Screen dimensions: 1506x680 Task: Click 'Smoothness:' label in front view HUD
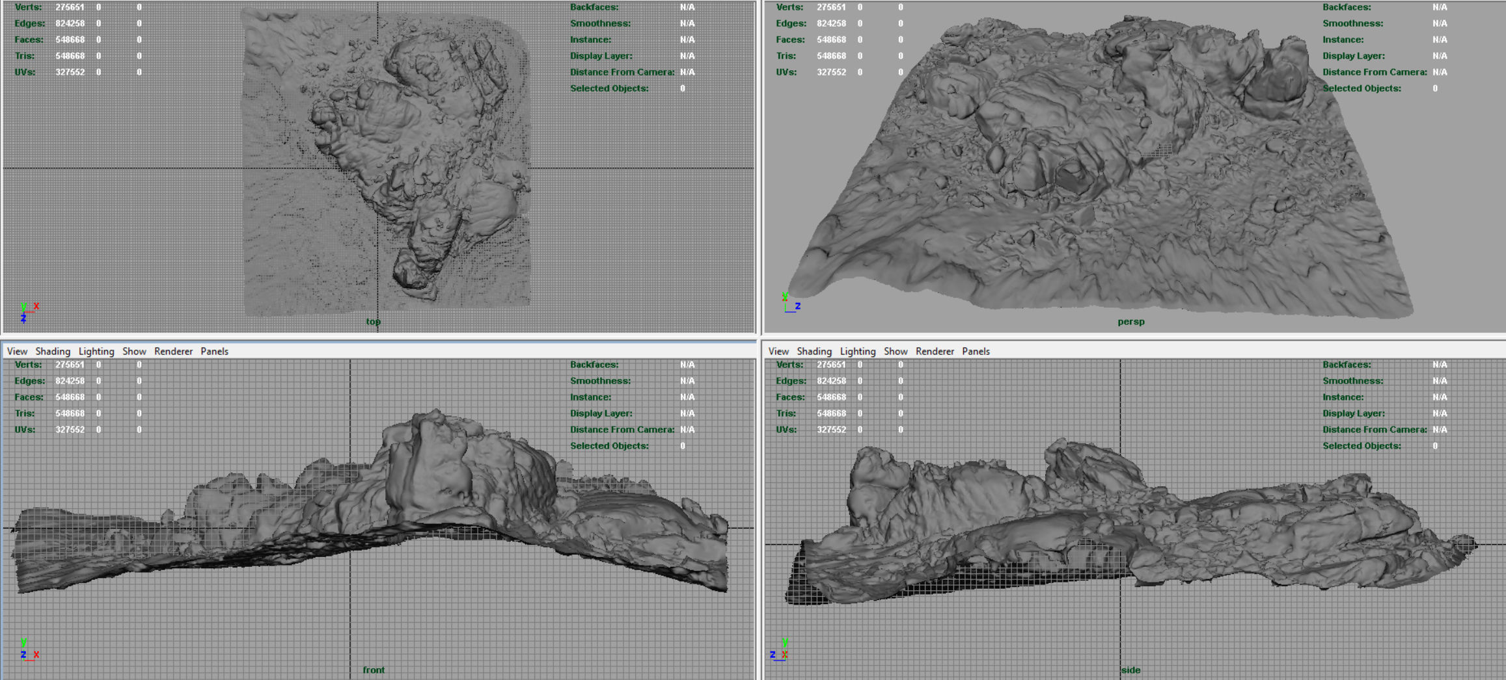pos(600,381)
